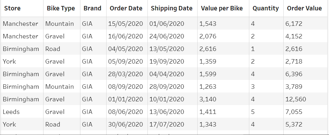The image size is (329, 135).
Task: Select the order date 05/09/2020 cell
Action: (x=125, y=61)
